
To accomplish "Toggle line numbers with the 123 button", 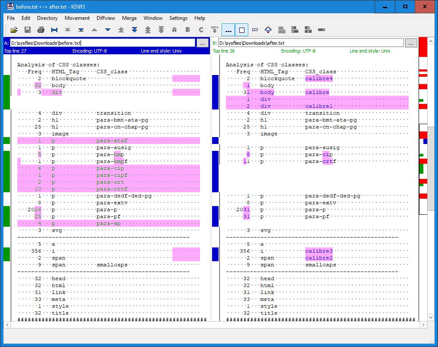I will [255, 30].
